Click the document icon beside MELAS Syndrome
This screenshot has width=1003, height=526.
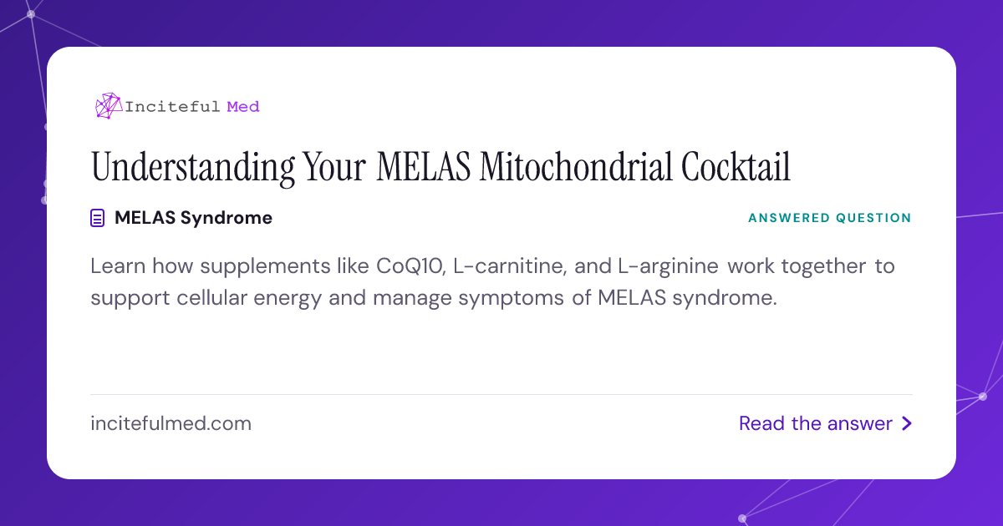tap(98, 219)
